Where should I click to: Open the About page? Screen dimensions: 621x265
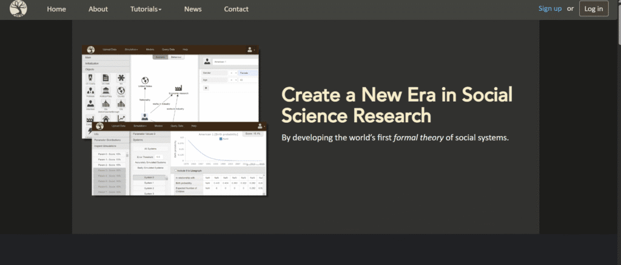[98, 9]
